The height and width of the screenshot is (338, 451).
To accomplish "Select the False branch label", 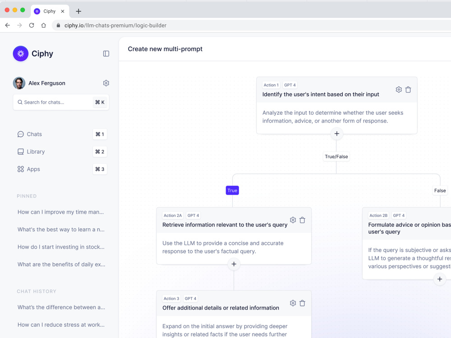I will click(x=440, y=191).
